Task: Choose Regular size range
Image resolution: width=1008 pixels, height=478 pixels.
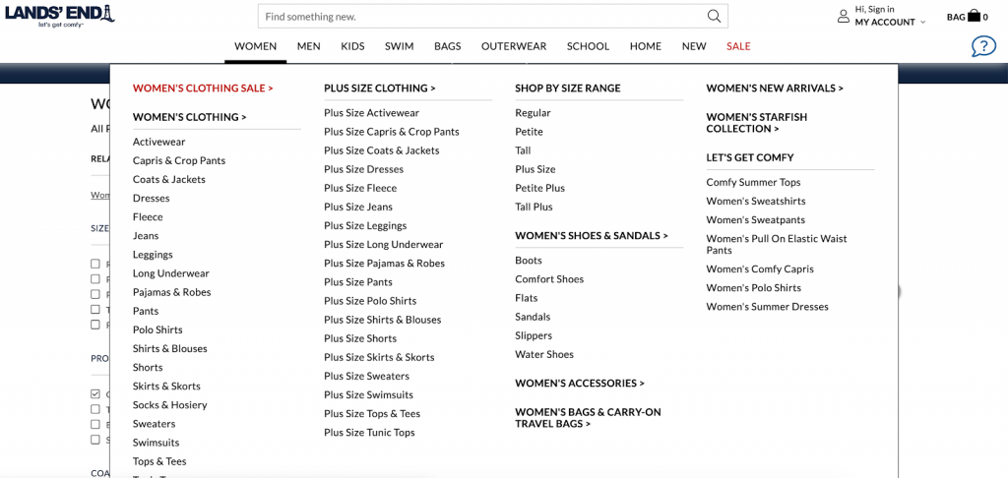Action: (x=533, y=113)
